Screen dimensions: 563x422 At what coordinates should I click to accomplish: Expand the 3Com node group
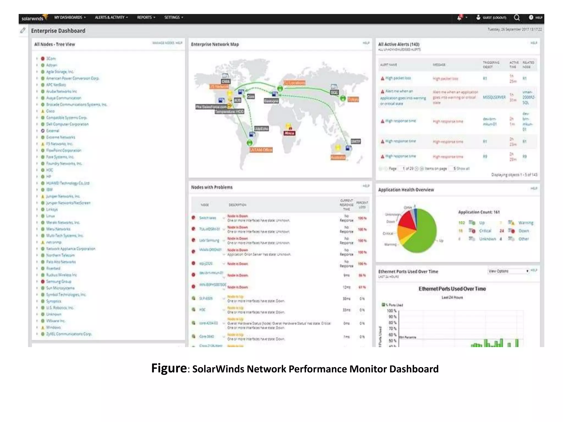point(37,59)
